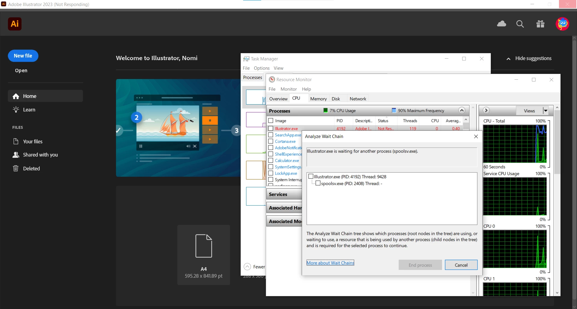
Task: Open the search magnifier in Illustrator
Action: (x=520, y=24)
